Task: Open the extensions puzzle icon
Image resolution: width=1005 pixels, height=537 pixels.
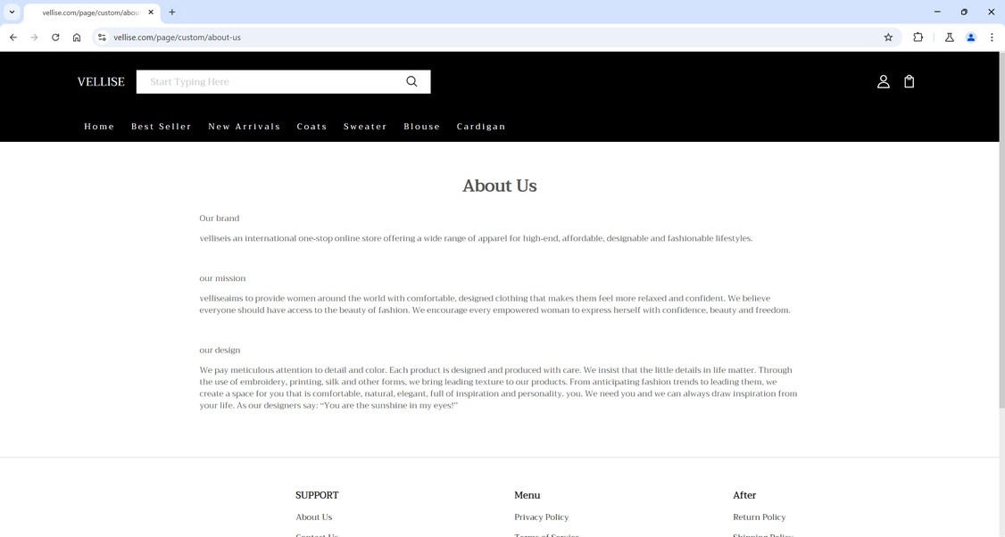Action: click(918, 37)
